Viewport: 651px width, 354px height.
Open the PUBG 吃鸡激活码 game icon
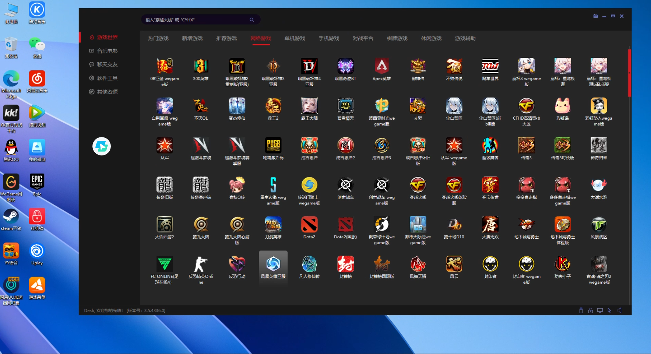273,146
